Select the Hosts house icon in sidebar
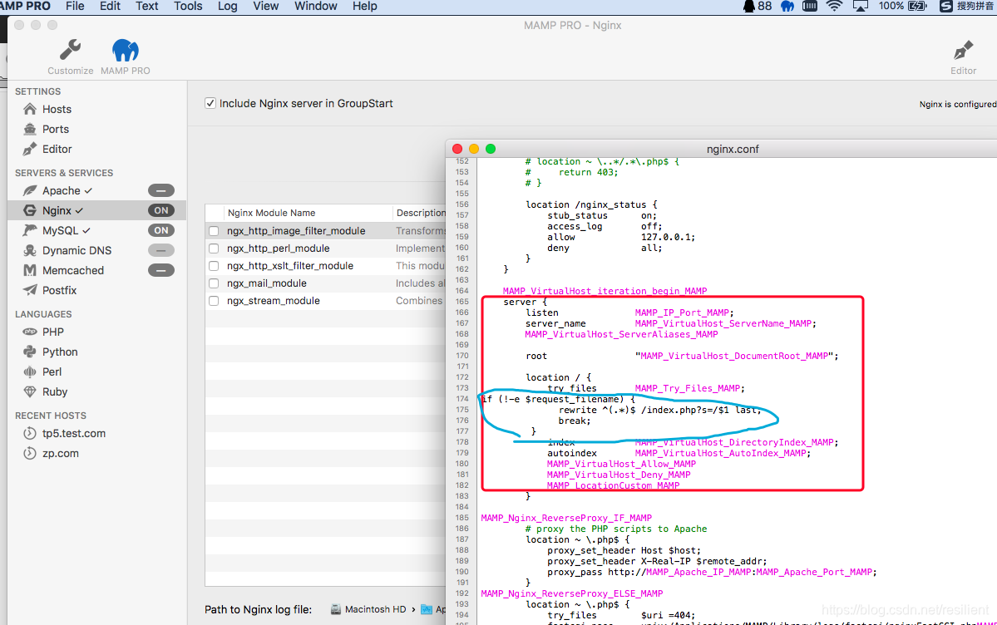Viewport: 997px width, 625px height. [30, 110]
